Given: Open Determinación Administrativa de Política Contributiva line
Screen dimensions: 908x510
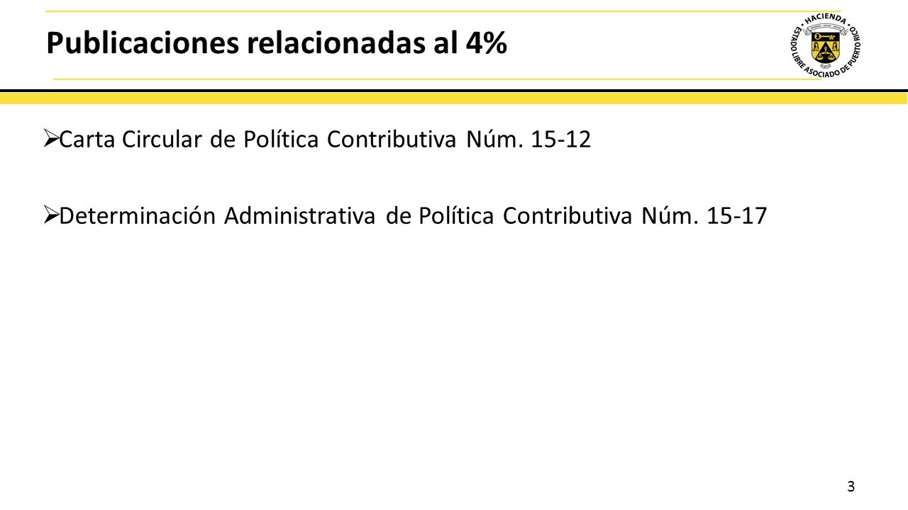Looking at the screenshot, I should click(x=406, y=215).
